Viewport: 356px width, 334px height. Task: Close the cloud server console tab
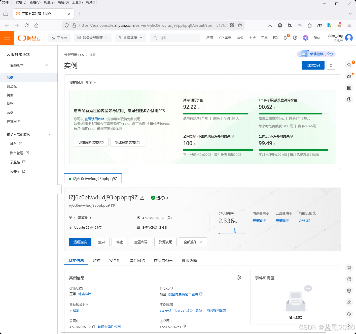tap(69, 14)
